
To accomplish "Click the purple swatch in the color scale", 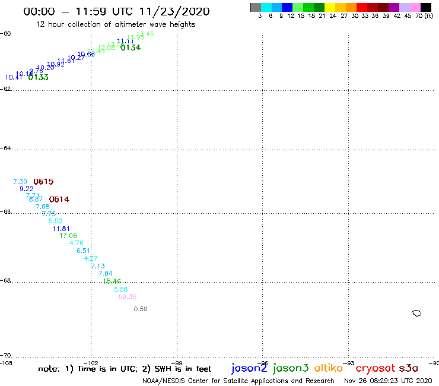I will click(394, 7).
